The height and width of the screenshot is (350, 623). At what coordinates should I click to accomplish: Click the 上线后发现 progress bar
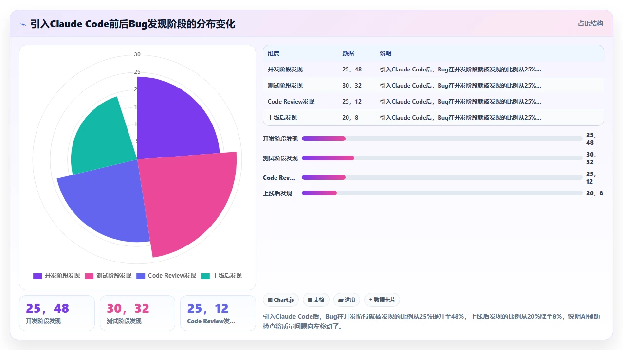442,193
